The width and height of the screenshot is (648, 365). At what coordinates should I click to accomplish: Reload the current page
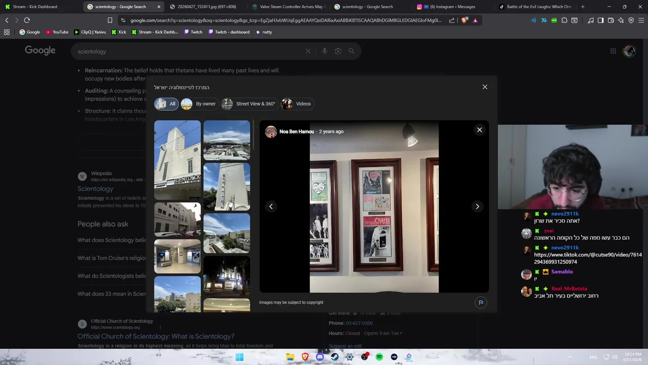pos(27,20)
